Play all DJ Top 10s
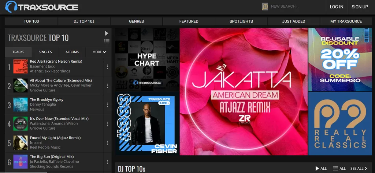 [x=321, y=169]
